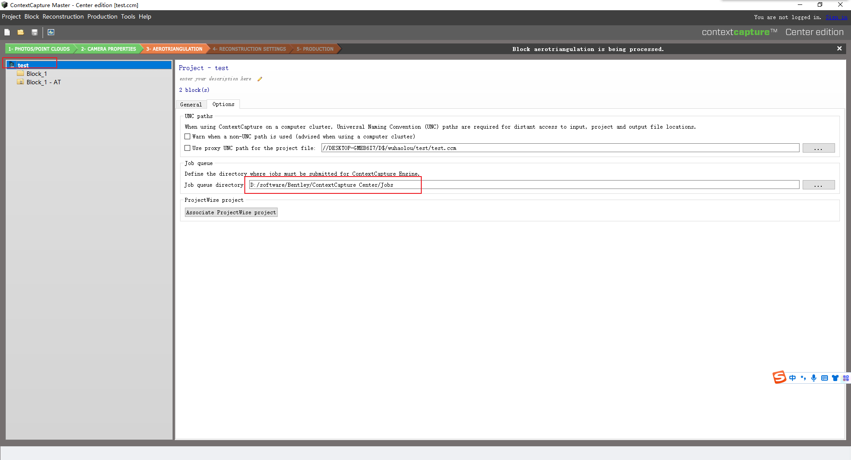Open the Tools menu
851x460 pixels.
tap(128, 17)
